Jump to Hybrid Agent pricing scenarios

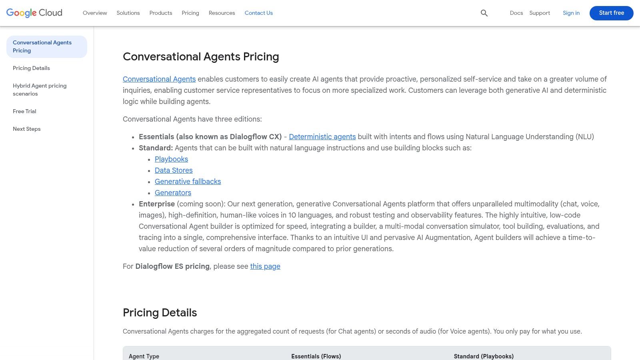pos(40,90)
